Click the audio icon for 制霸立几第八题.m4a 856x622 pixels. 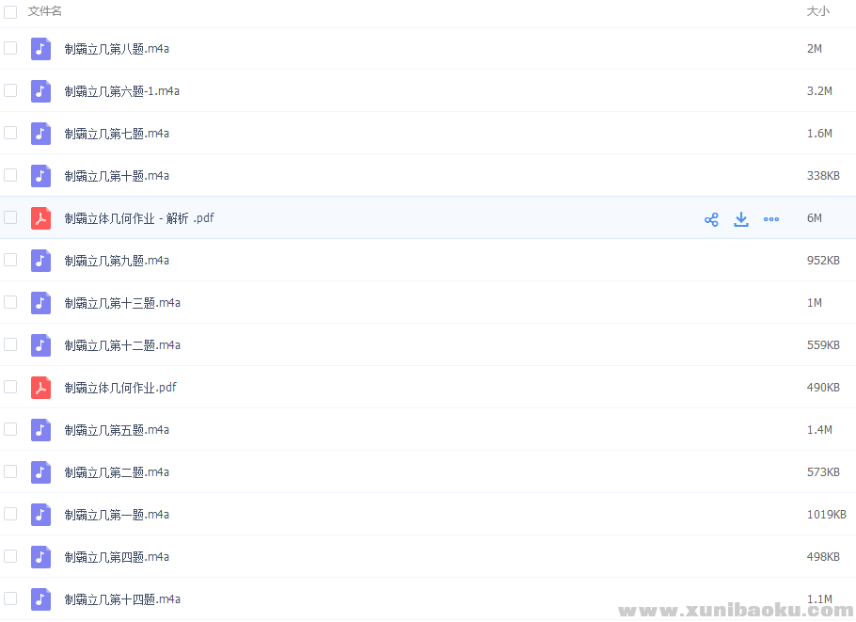(x=40, y=49)
